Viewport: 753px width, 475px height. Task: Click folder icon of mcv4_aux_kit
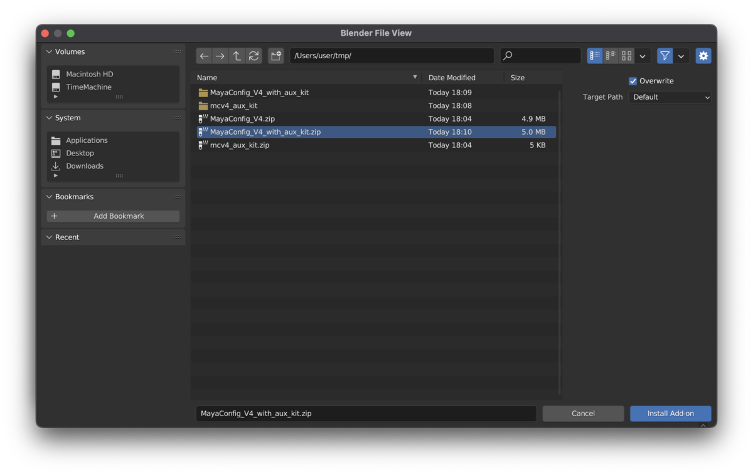pos(203,106)
